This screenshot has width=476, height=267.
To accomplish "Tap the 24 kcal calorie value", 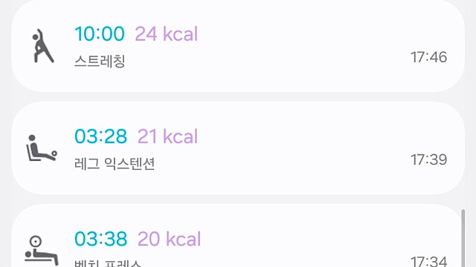I will (x=167, y=33).
